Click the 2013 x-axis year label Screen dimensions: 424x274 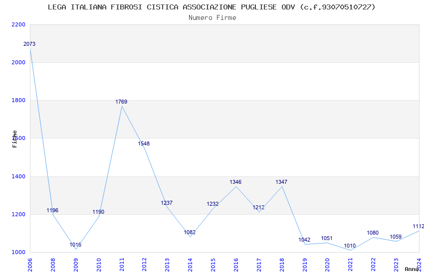click(x=168, y=265)
